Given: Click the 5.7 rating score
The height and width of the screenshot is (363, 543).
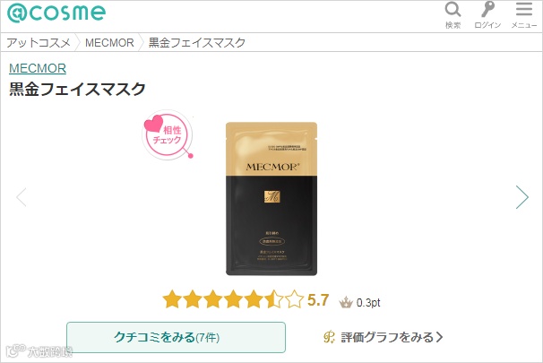Looking at the screenshot, I should (318, 300).
